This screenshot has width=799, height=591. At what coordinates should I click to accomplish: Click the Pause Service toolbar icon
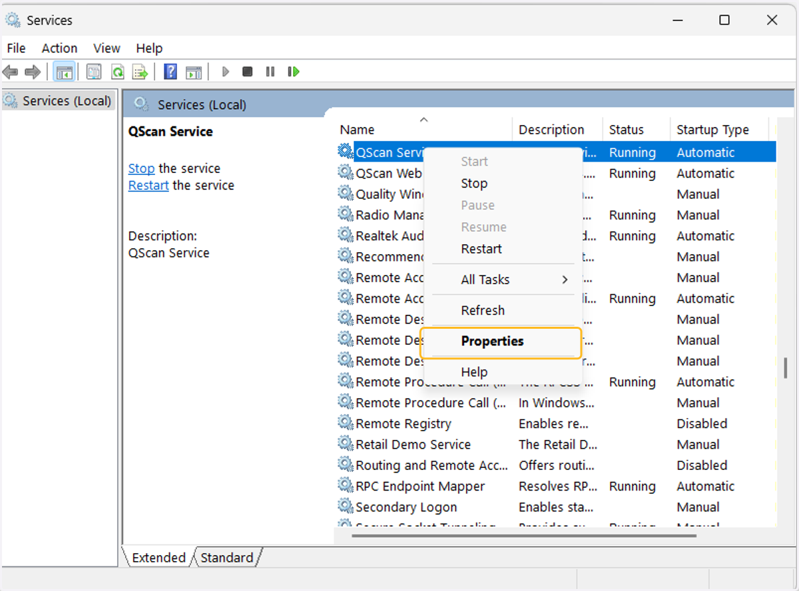[270, 71]
